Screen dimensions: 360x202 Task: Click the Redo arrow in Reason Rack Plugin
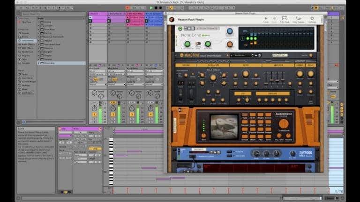click(x=274, y=18)
